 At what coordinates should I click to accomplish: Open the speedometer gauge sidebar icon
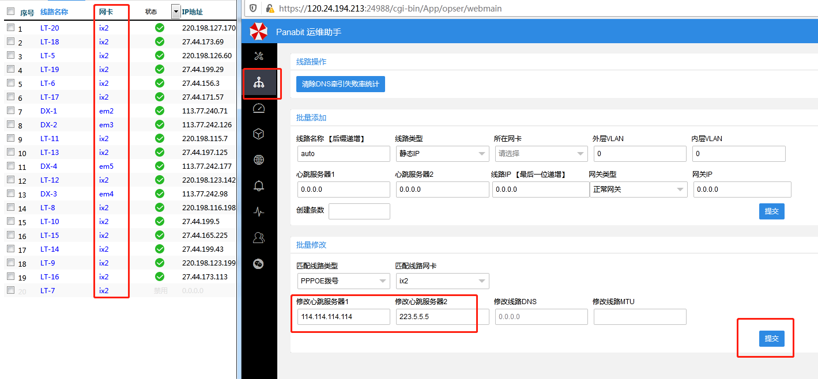click(x=259, y=108)
